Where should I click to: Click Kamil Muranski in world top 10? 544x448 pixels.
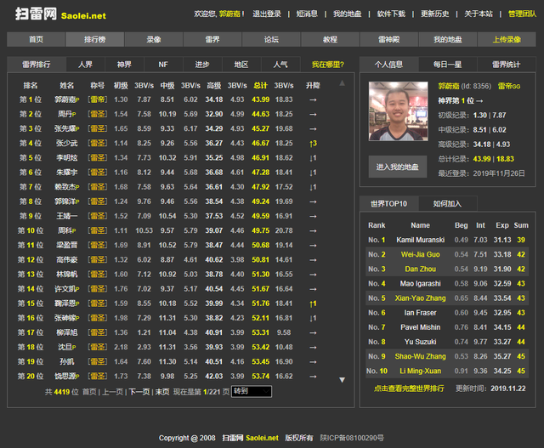point(420,240)
